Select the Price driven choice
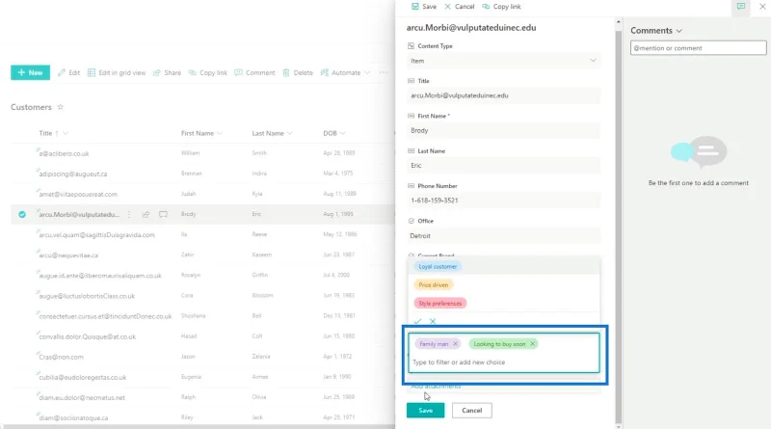 point(433,284)
